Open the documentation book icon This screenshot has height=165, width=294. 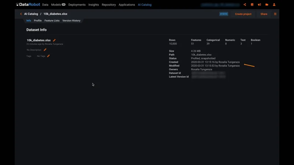pos(252,5)
